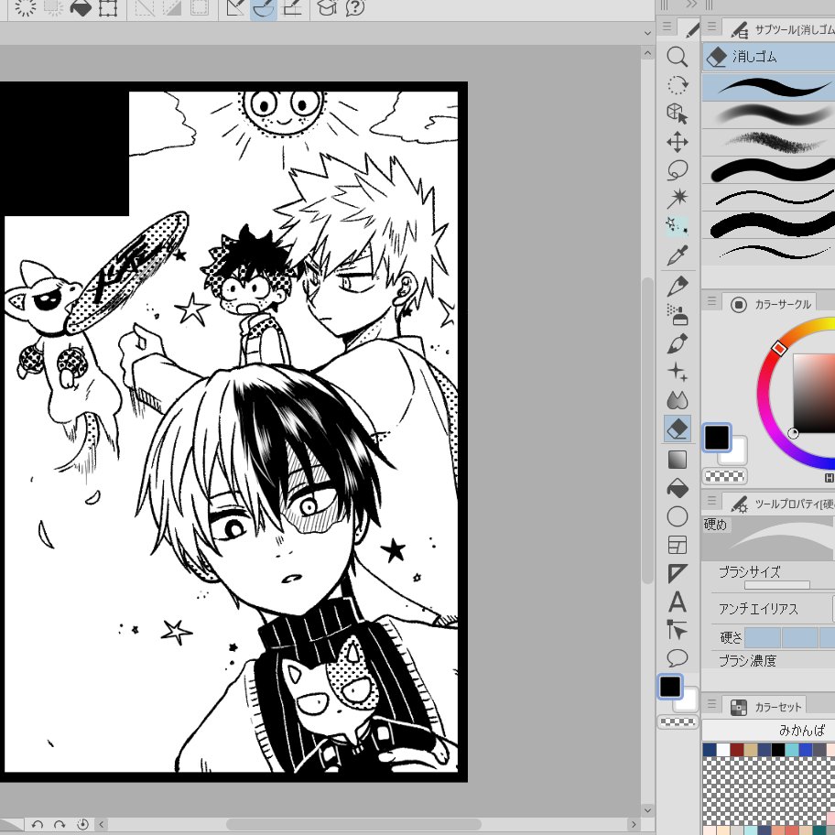Select the Decoration sparkle tool
The width and height of the screenshot is (835, 835).
(x=677, y=372)
